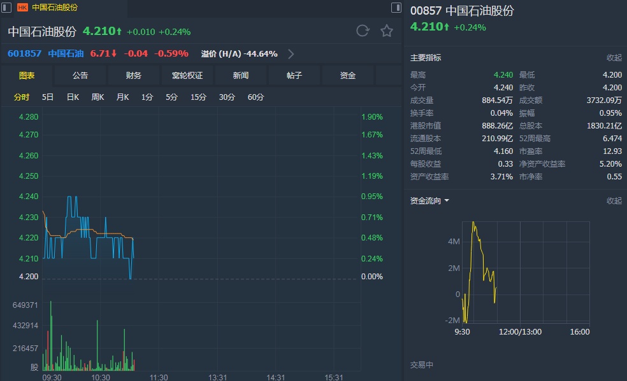Click the 1.90% percent axis label
This screenshot has width=627, height=381.
[372, 117]
